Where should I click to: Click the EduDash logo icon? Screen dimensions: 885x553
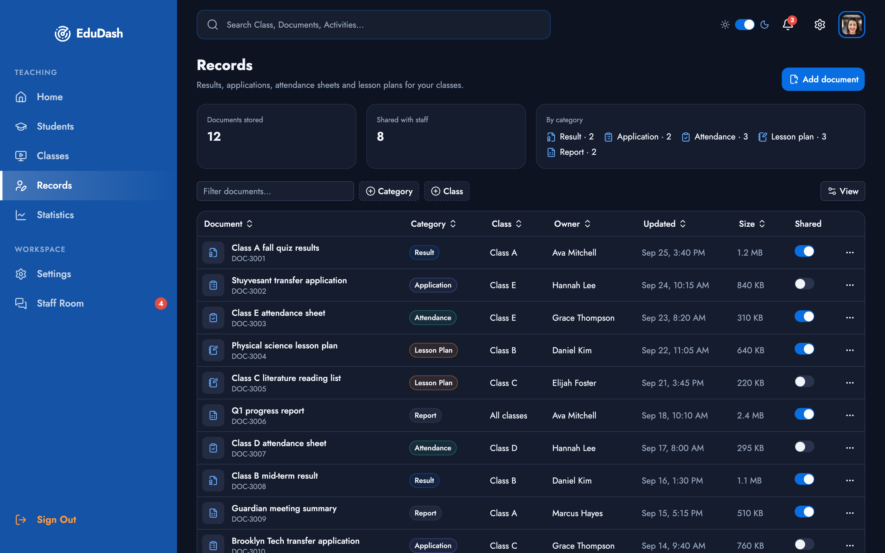click(63, 34)
